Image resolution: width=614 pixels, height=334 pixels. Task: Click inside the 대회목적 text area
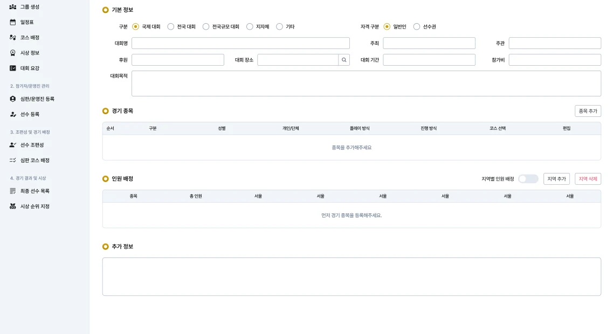[366, 83]
